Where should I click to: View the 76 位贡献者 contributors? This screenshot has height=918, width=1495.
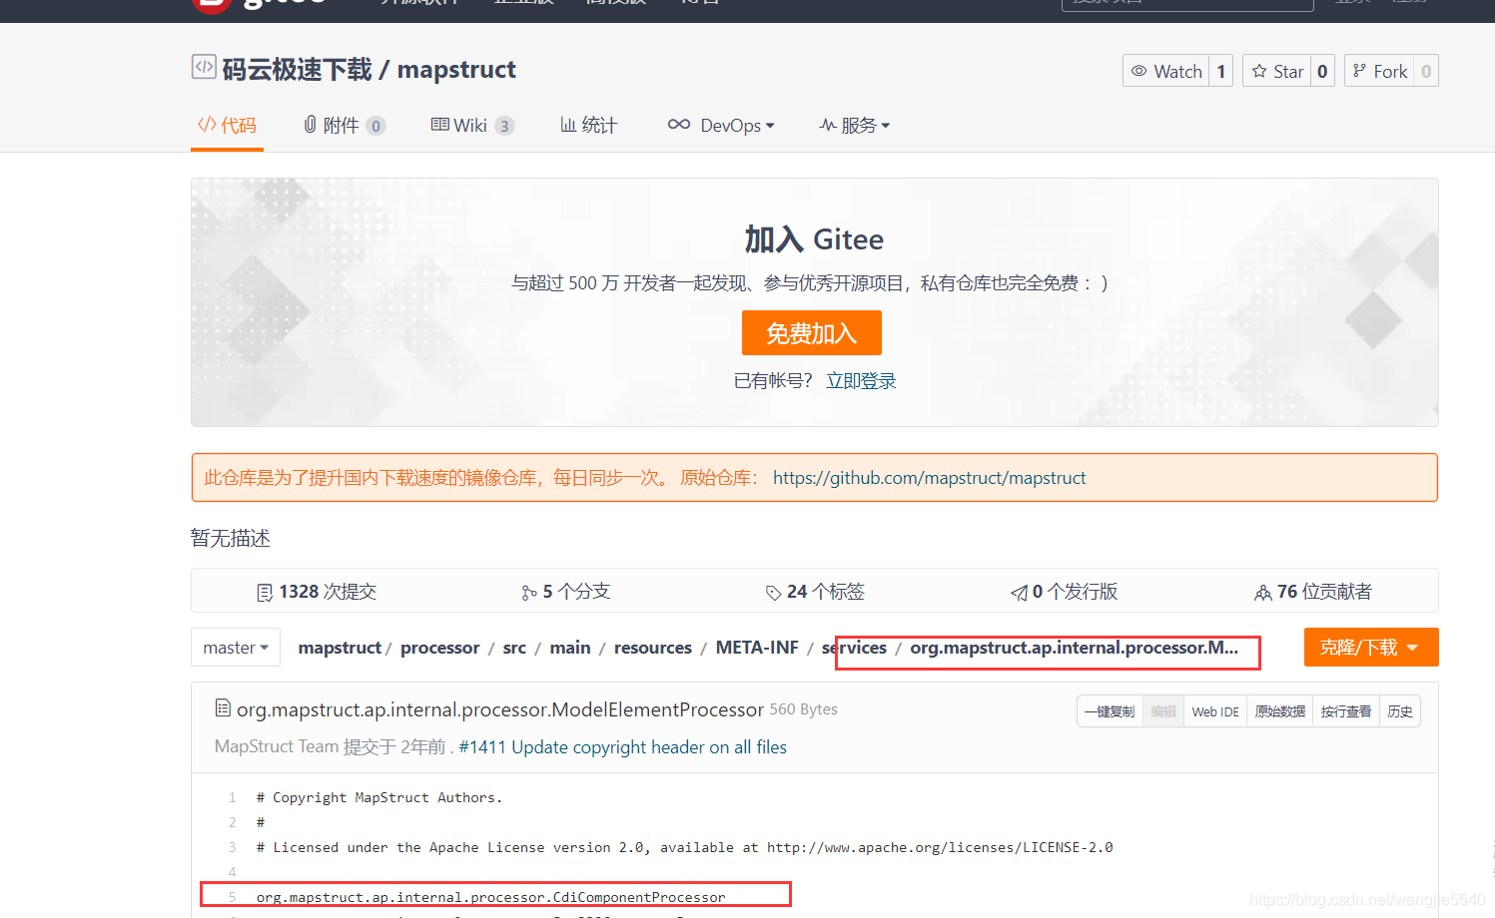tap(1313, 592)
